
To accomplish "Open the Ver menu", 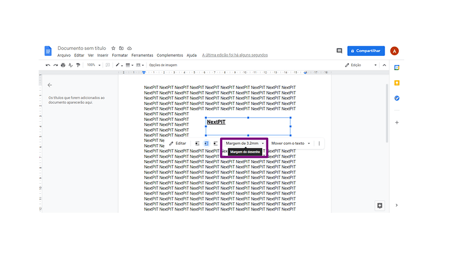I will pos(91,55).
